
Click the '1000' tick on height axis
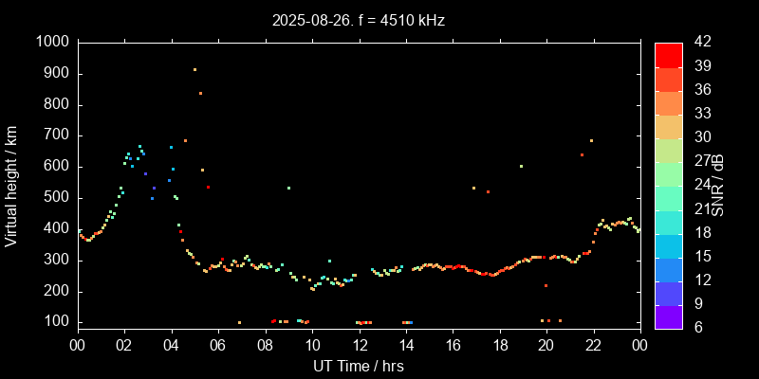click(53, 43)
